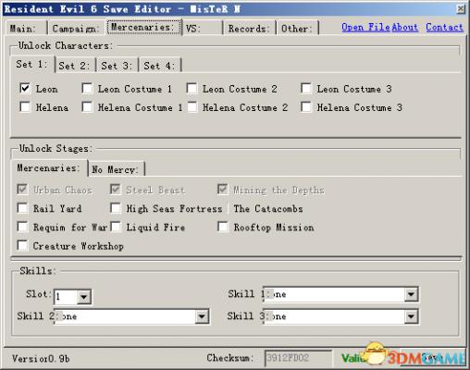Check Helena Costume 3 checkbox

[306, 107]
